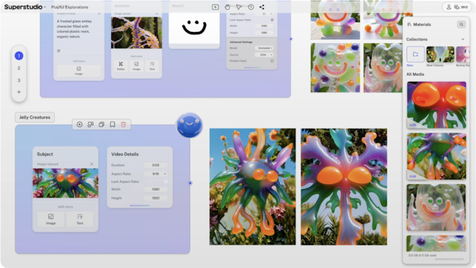This screenshot has height=268, width=476.
Task: Copy the subject prompt with copy icon
Action: coord(58,51)
